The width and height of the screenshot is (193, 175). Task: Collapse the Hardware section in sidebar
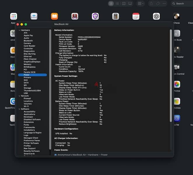[20, 30]
